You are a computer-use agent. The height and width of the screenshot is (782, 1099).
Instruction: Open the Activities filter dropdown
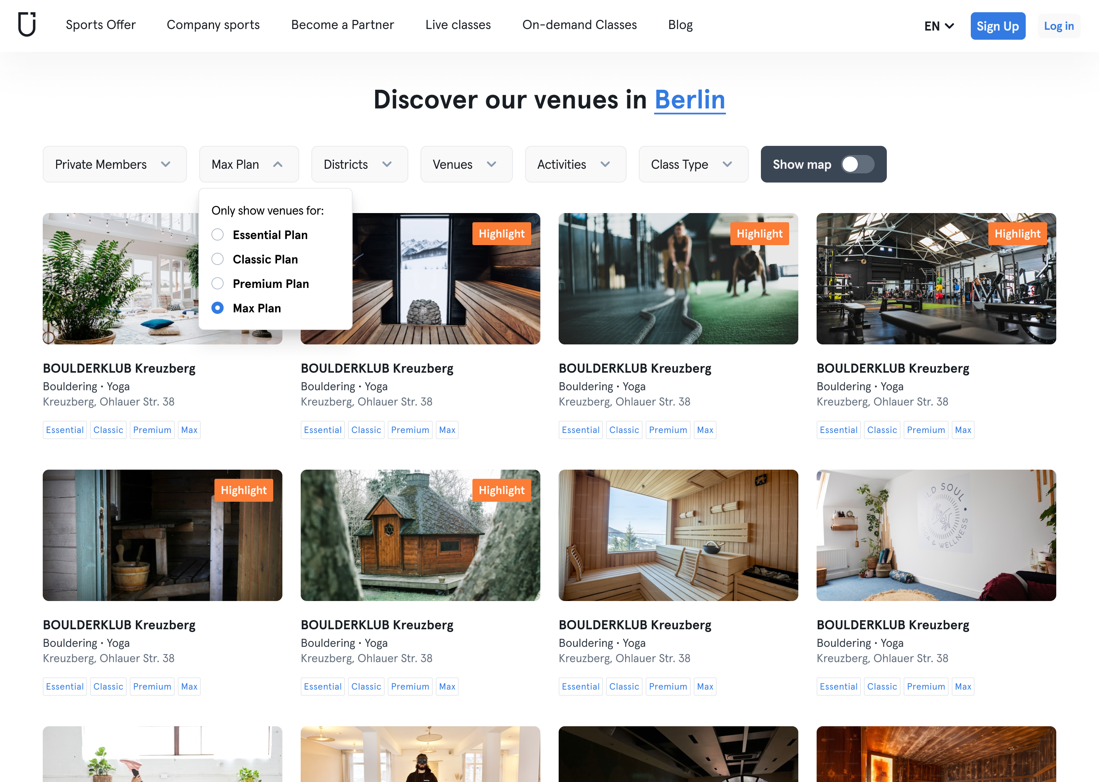click(575, 164)
